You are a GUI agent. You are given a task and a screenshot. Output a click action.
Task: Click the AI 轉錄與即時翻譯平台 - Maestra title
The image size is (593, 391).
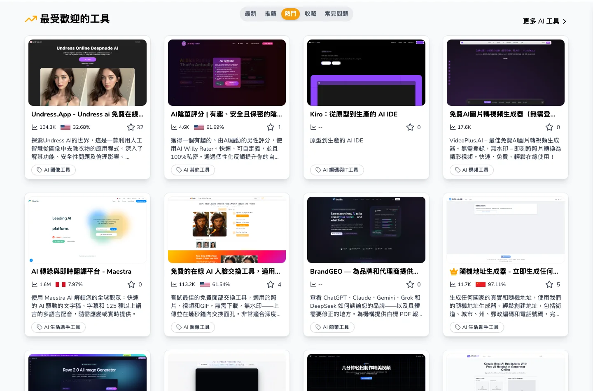point(82,272)
